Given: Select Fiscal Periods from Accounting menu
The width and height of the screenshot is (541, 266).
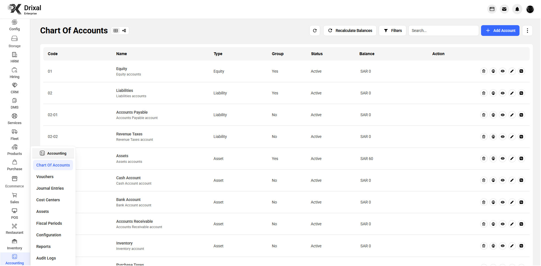Looking at the screenshot, I should [x=49, y=223].
